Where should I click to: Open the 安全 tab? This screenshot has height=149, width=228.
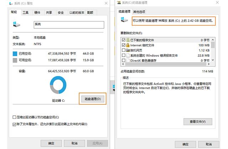pyautogui.click(x=61, y=13)
